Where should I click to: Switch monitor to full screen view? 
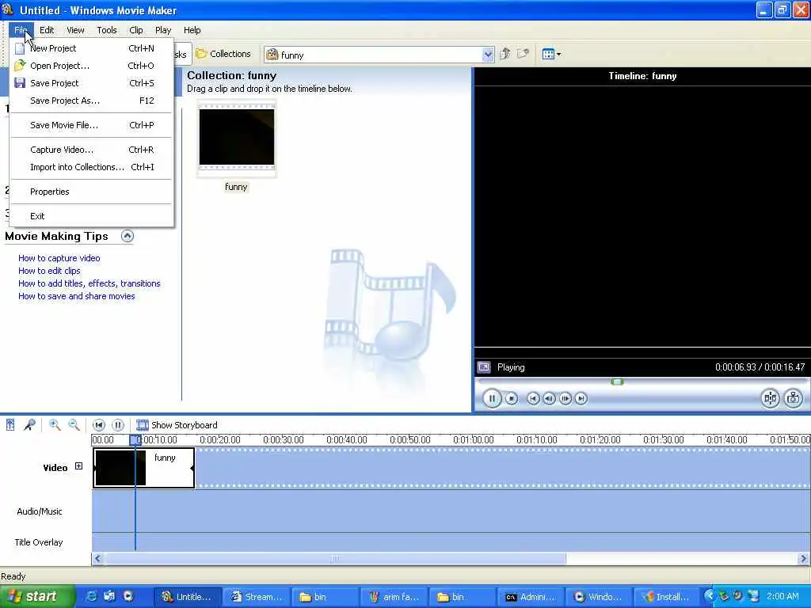click(484, 367)
